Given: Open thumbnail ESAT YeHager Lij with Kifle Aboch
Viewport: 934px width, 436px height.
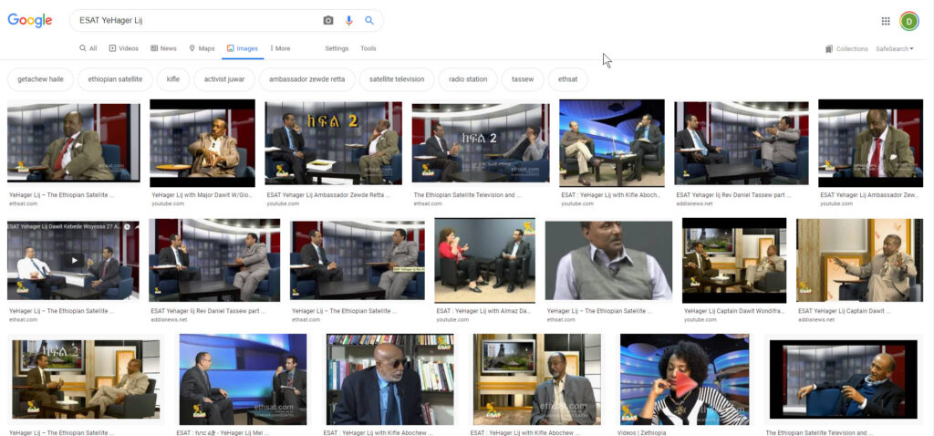Looking at the screenshot, I should (612, 143).
